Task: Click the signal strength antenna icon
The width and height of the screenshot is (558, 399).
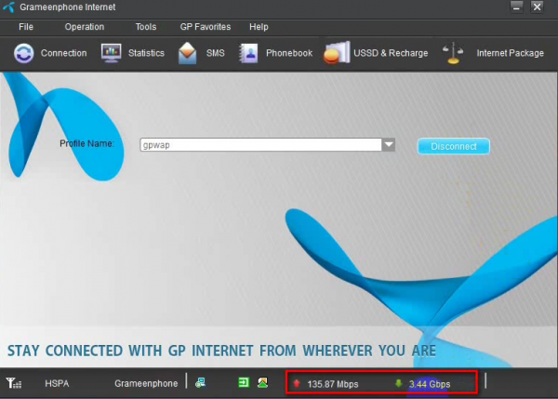Action: click(14, 383)
